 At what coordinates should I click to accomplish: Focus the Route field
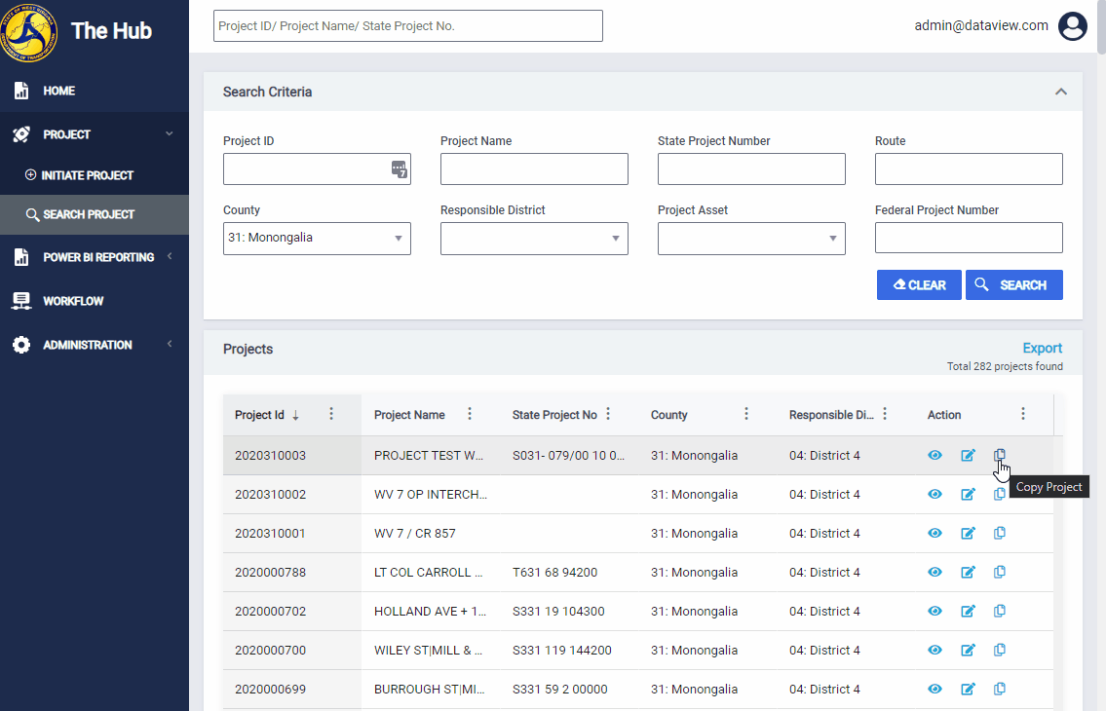tap(969, 169)
